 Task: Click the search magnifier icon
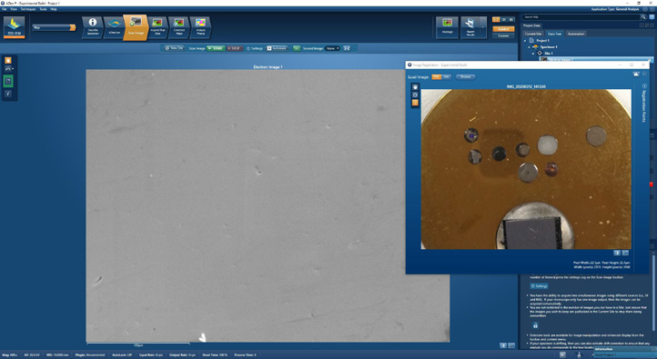643,16
